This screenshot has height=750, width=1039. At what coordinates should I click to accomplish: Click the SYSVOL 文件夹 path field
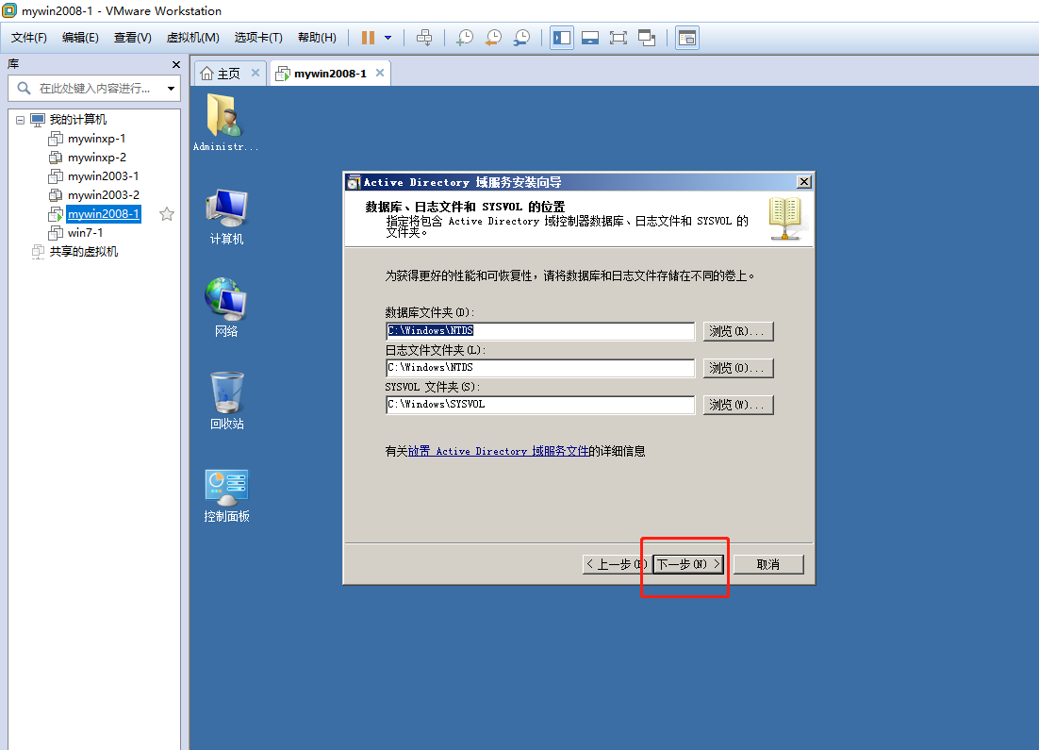(540, 405)
